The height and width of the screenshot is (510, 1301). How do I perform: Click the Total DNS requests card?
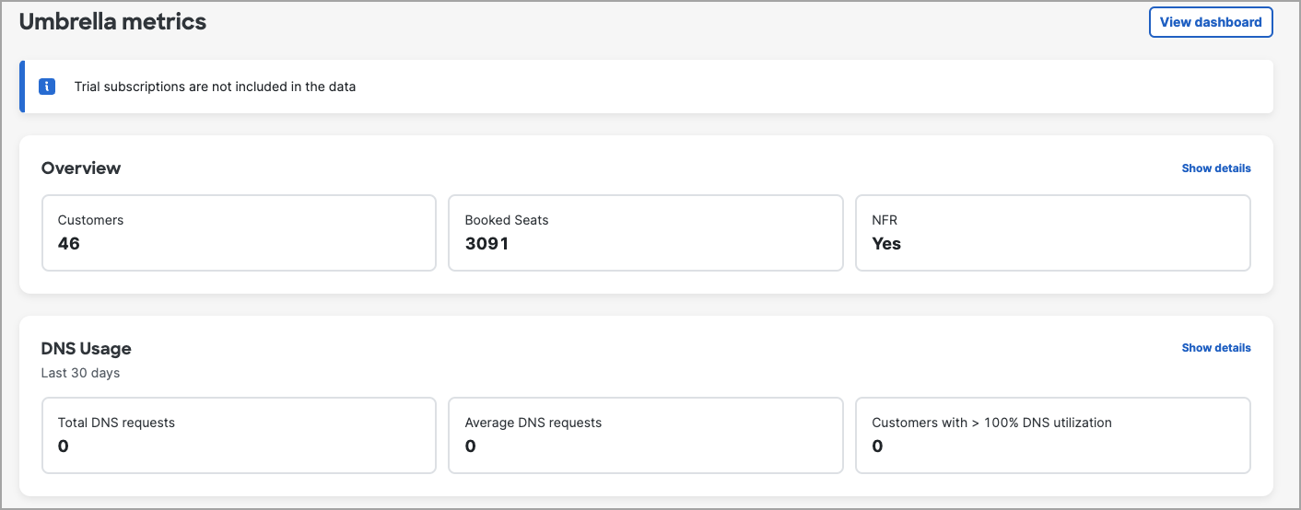coord(239,435)
